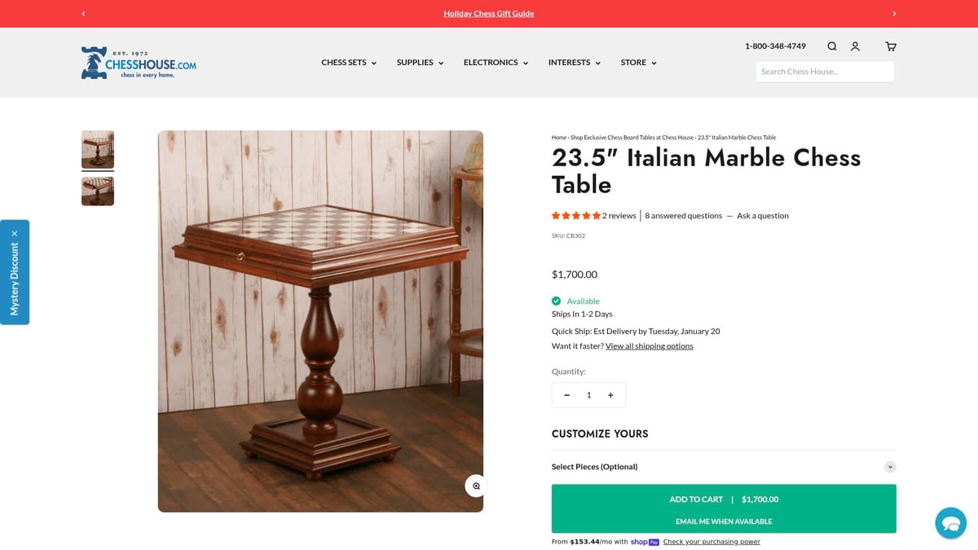Open the View all shipping options link
This screenshot has width=978, height=550.
click(649, 345)
